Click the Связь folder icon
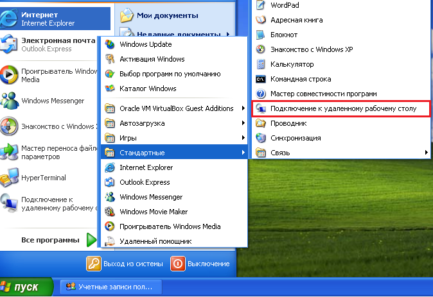The image size is (433, 297). pos(261,153)
